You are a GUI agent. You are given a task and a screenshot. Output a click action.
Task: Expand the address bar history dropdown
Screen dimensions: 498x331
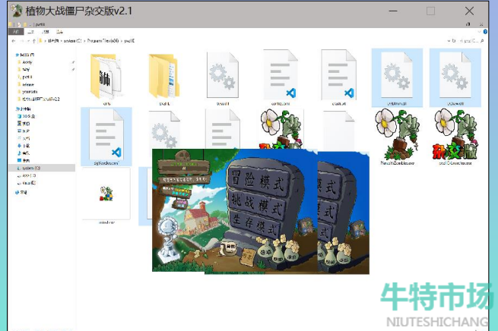pyautogui.click(x=449, y=41)
